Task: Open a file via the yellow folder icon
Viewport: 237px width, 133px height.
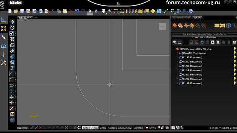Action: [16, 11]
